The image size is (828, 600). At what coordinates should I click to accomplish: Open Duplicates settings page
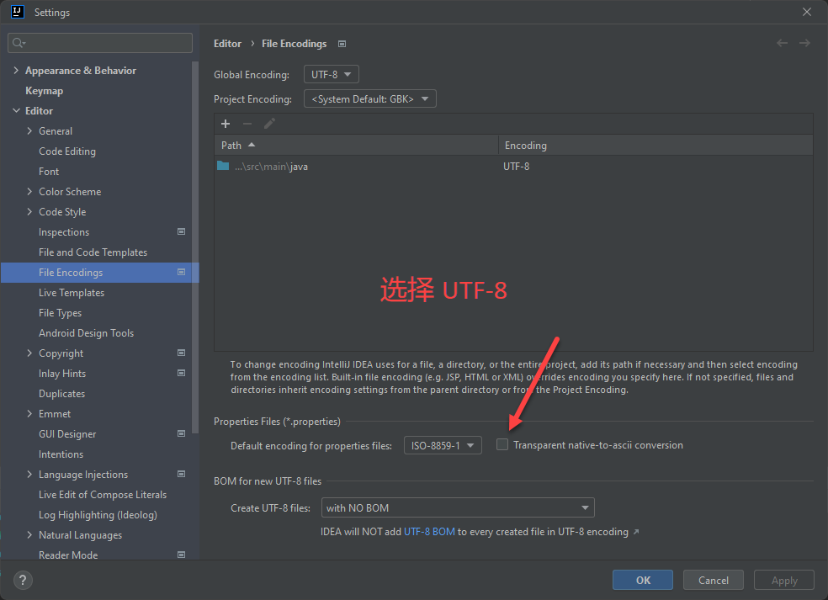[61, 394]
